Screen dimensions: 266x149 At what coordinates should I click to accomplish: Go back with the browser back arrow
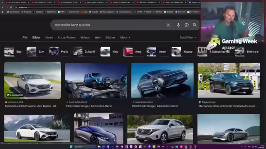2,7
